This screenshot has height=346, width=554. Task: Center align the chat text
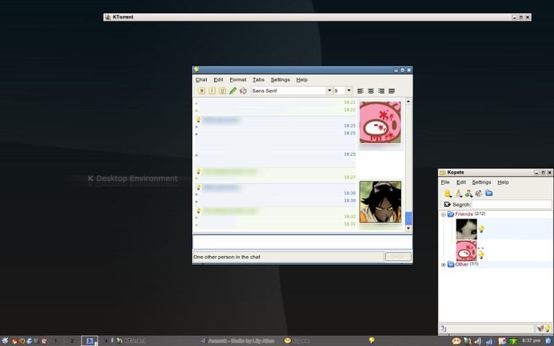click(x=370, y=91)
